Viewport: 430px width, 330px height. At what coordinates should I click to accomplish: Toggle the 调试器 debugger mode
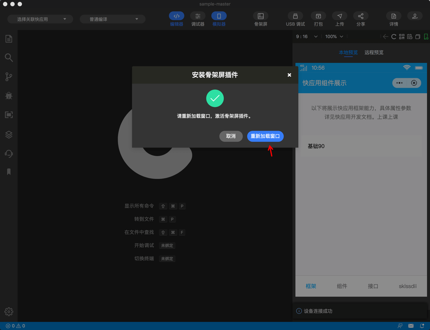tap(198, 18)
